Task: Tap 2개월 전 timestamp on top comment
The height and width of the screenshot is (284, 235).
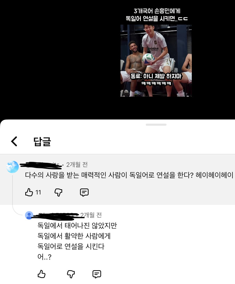Action: point(77,165)
